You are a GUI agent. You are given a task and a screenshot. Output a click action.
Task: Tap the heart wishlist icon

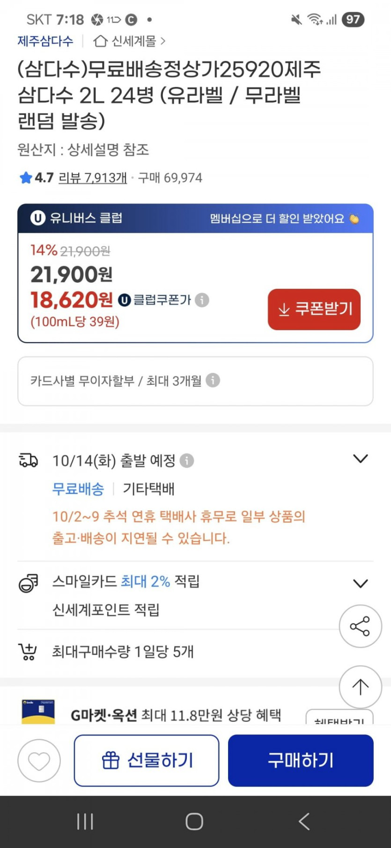tap(39, 760)
